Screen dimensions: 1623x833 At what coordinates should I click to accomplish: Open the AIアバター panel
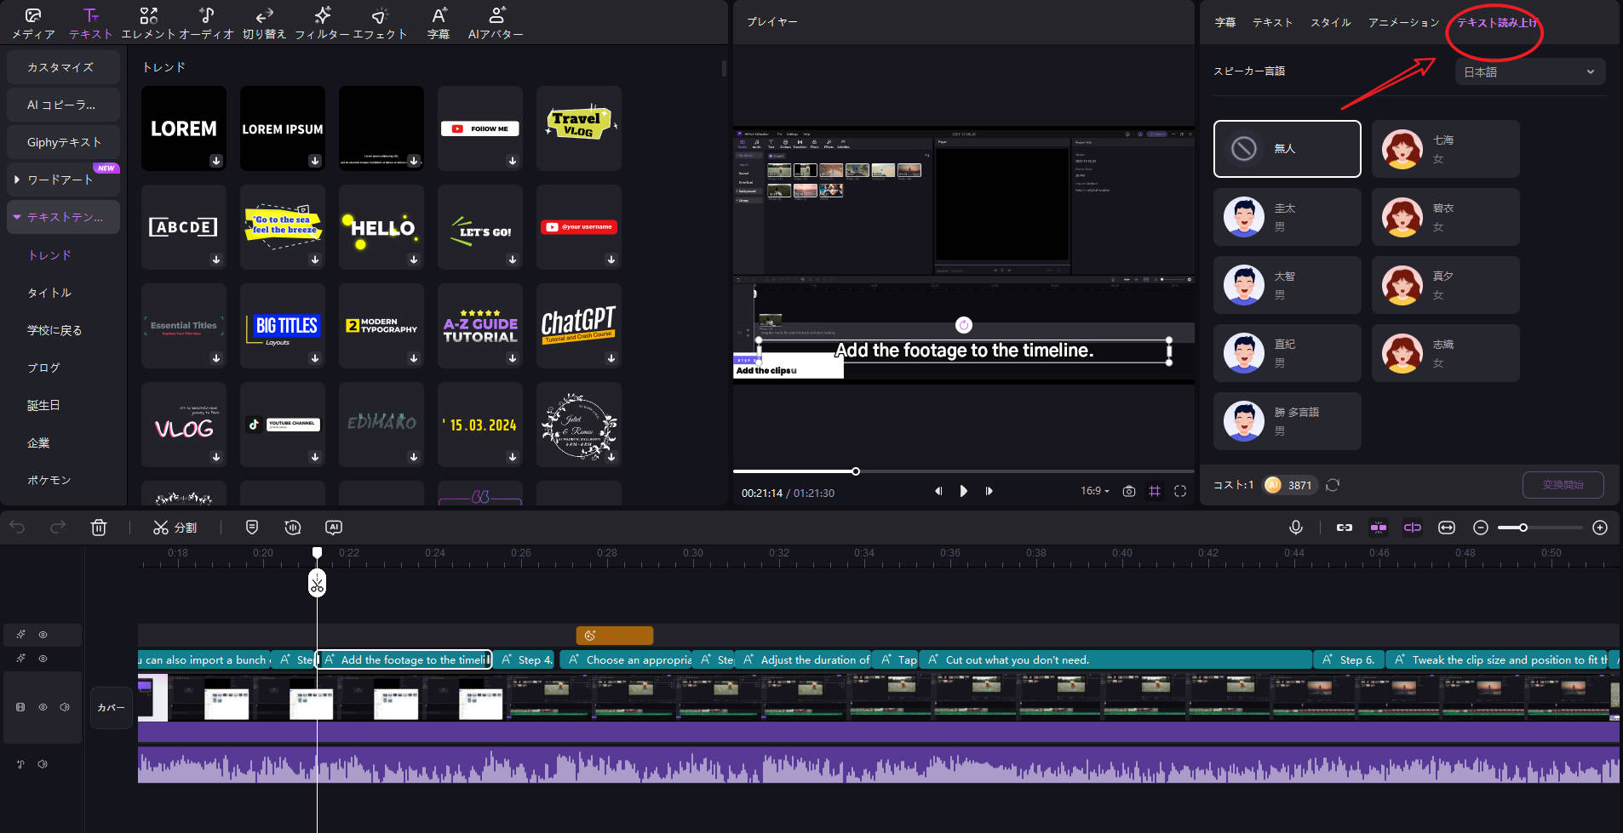tap(496, 23)
